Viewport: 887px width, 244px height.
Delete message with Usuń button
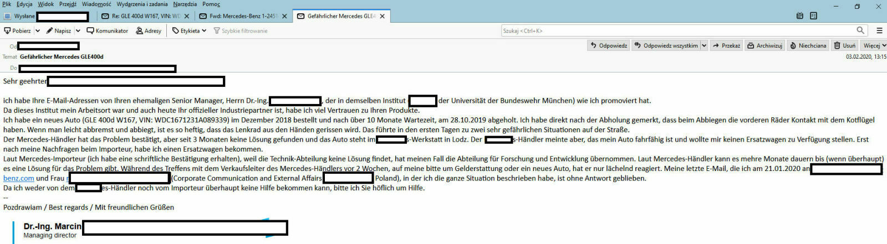[845, 45]
